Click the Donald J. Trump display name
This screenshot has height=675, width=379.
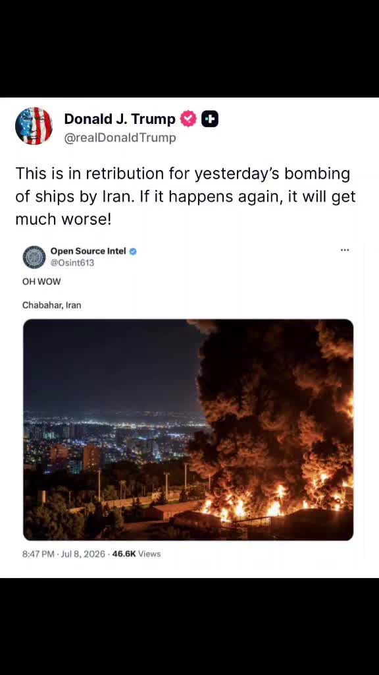coord(120,119)
